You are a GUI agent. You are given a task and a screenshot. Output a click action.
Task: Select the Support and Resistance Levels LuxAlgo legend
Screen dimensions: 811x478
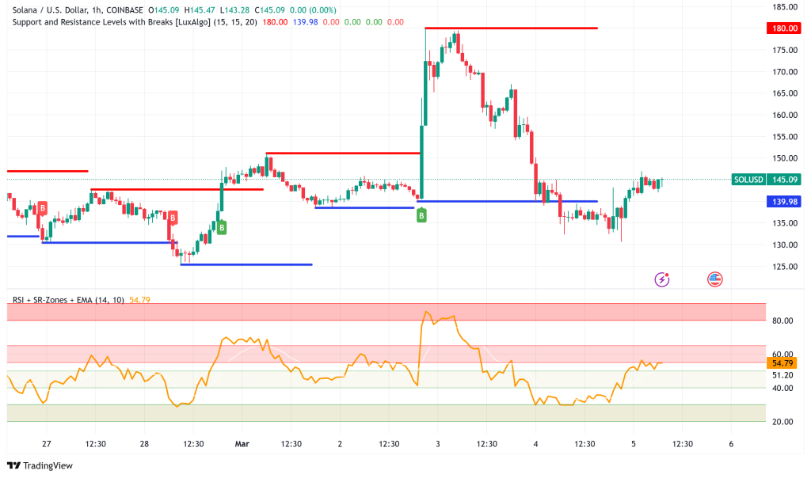pos(135,21)
